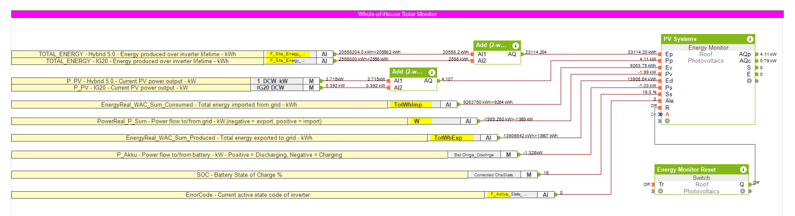Click the Q output connector on Energy Monitor Reset
The height and width of the screenshot is (216, 795).
(750, 185)
